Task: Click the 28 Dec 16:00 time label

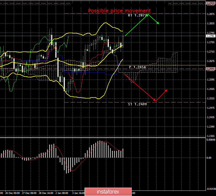Action: [x=46, y=193]
